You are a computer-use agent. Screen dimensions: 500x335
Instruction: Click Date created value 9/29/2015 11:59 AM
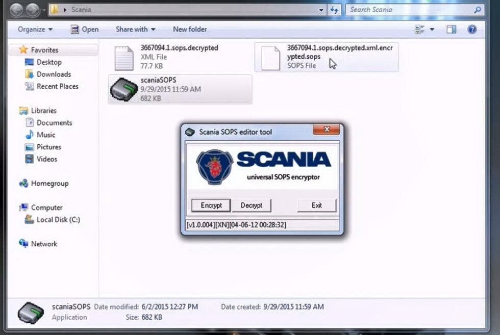(293, 306)
